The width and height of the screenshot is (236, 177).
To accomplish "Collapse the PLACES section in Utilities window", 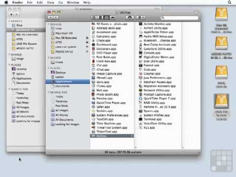I will point(49,68).
